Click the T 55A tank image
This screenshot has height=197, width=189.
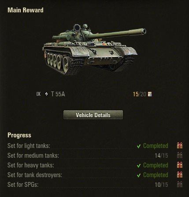94,50
